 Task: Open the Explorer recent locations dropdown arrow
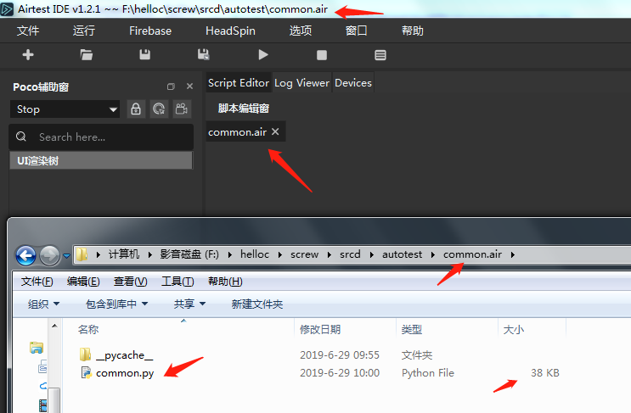(x=66, y=255)
